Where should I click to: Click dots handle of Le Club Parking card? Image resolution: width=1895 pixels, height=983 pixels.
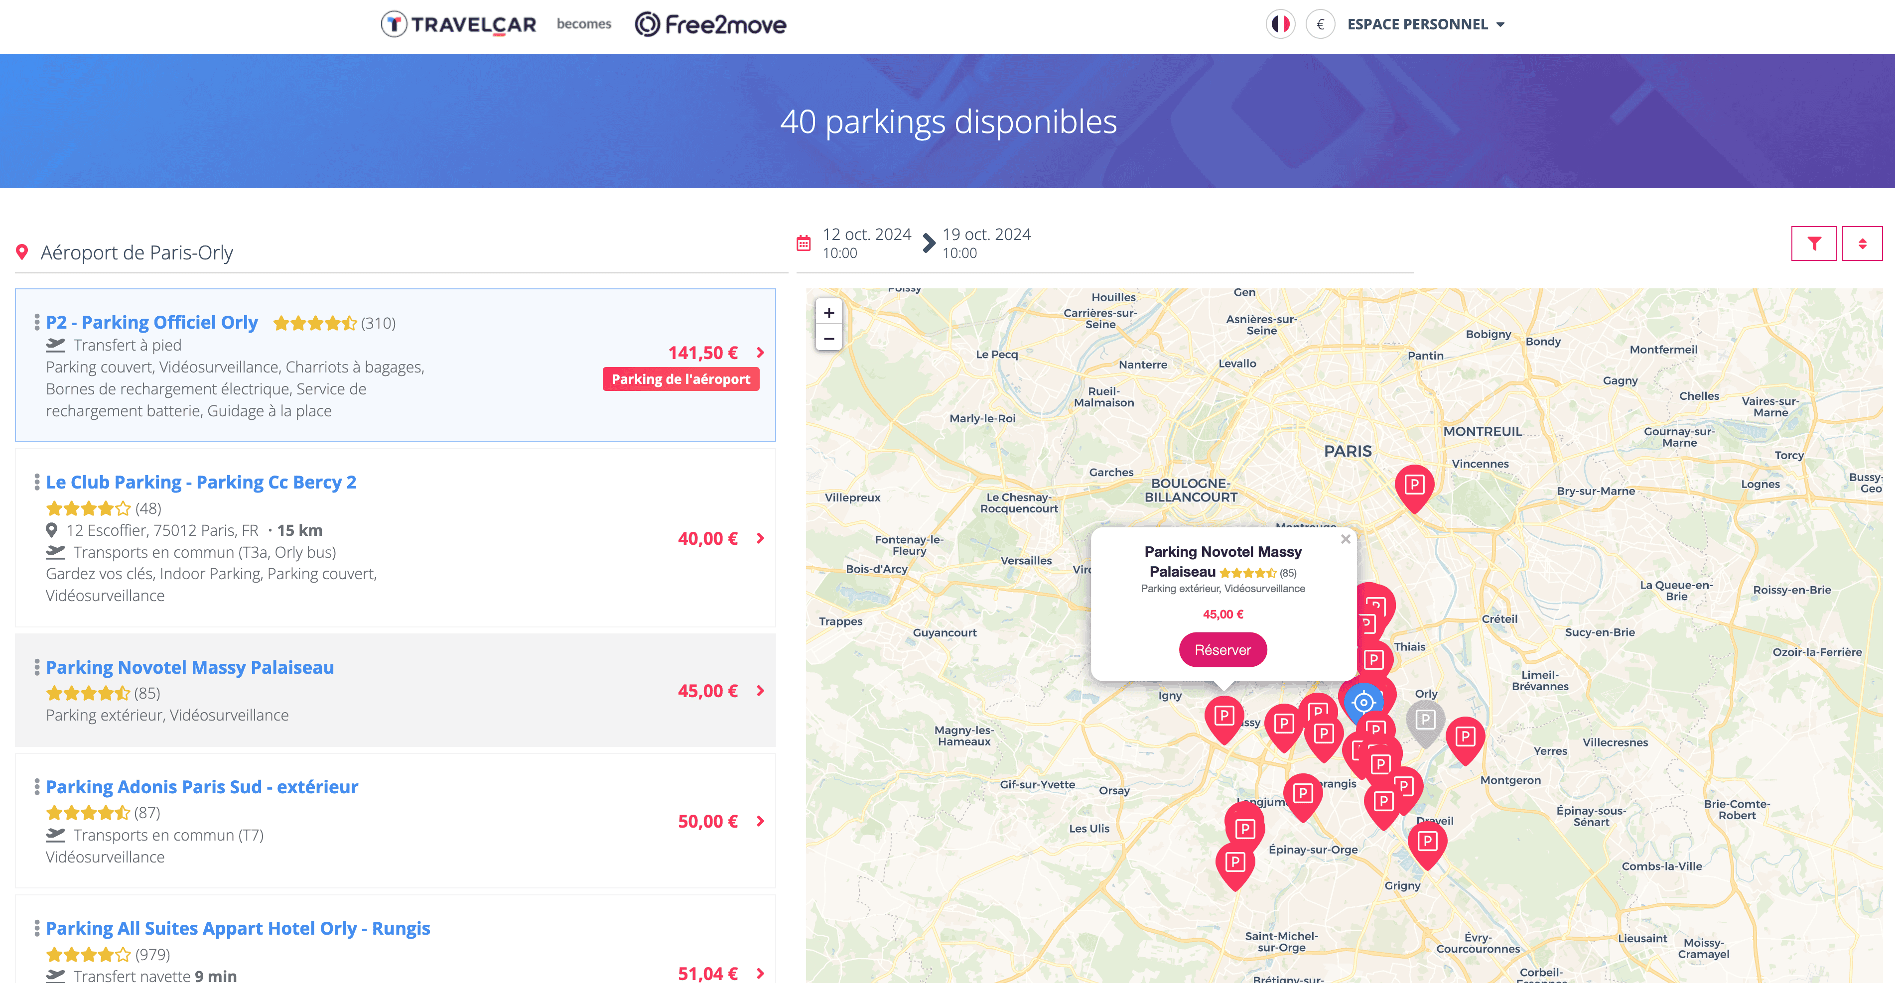(36, 483)
